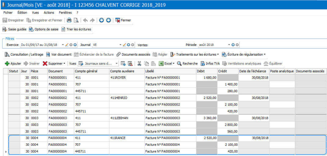Click the undo arrow icon

(85, 20)
